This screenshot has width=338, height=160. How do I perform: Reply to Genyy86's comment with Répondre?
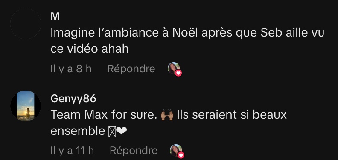pos(134,151)
